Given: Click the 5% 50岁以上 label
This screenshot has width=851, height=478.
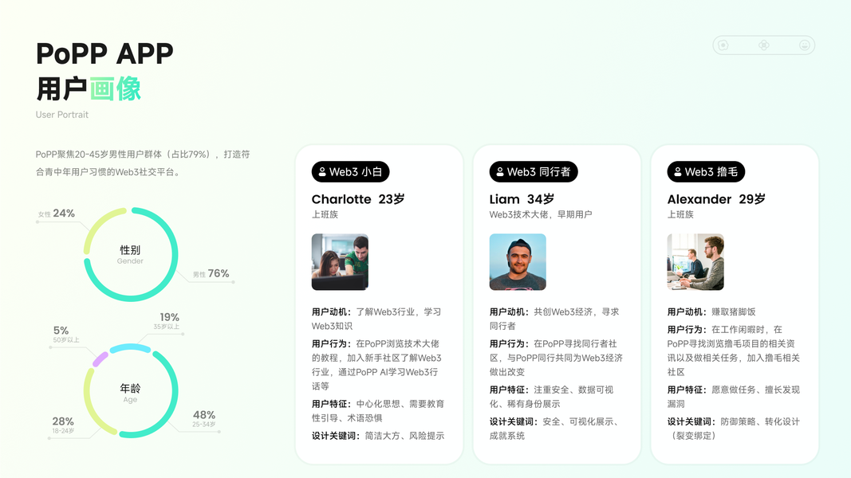Looking at the screenshot, I should click(65, 335).
